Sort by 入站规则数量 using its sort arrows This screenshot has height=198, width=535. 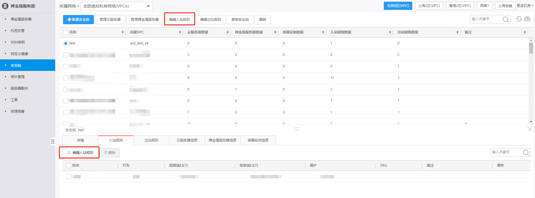tap(390, 32)
